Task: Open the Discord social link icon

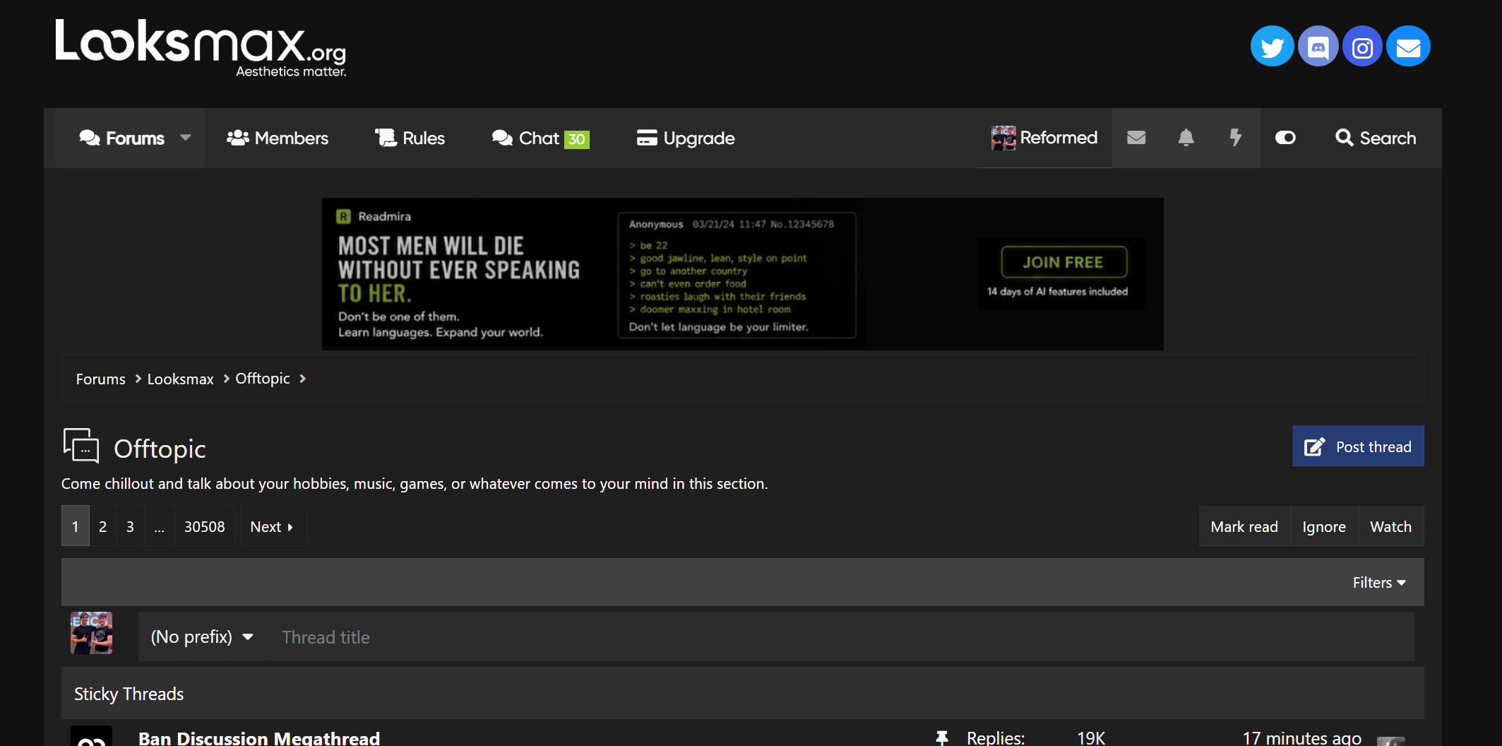Action: coord(1318,47)
